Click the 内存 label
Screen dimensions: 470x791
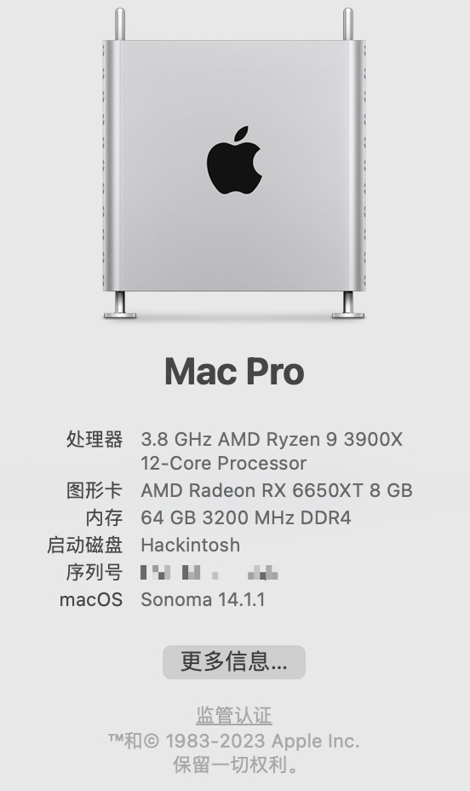point(104,517)
